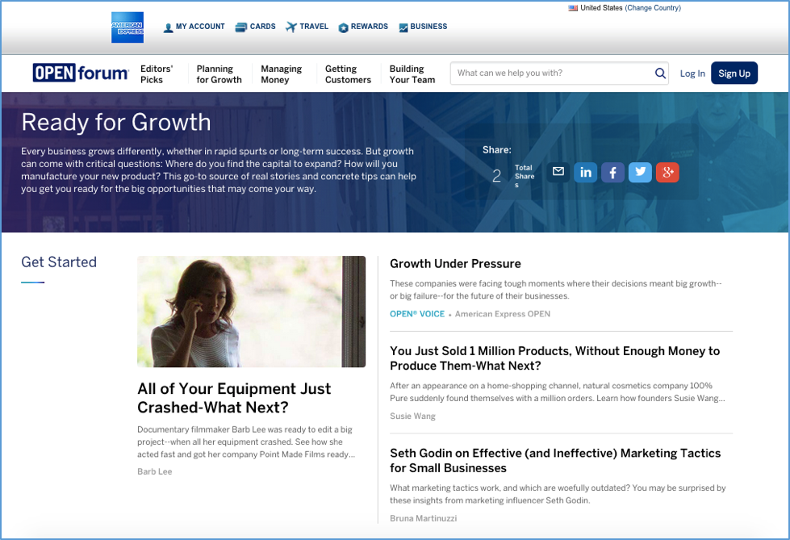Screen dimensions: 790x540
Task: Open the Building Your Team section
Action: tap(412, 73)
